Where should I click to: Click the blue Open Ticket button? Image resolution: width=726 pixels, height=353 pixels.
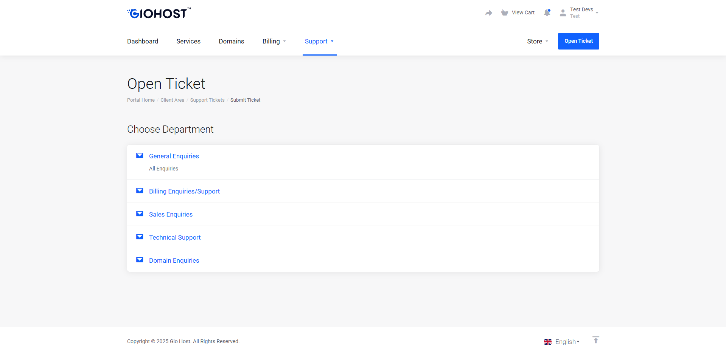(578, 41)
